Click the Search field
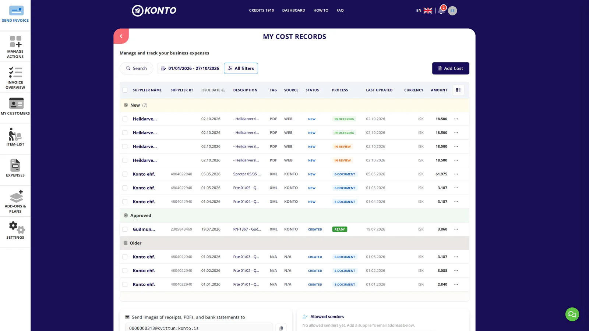The height and width of the screenshot is (331, 589). pos(136,68)
